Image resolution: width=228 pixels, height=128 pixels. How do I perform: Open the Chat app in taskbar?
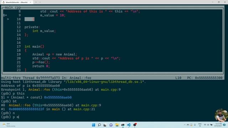pyautogui.click(x=111, y=125)
